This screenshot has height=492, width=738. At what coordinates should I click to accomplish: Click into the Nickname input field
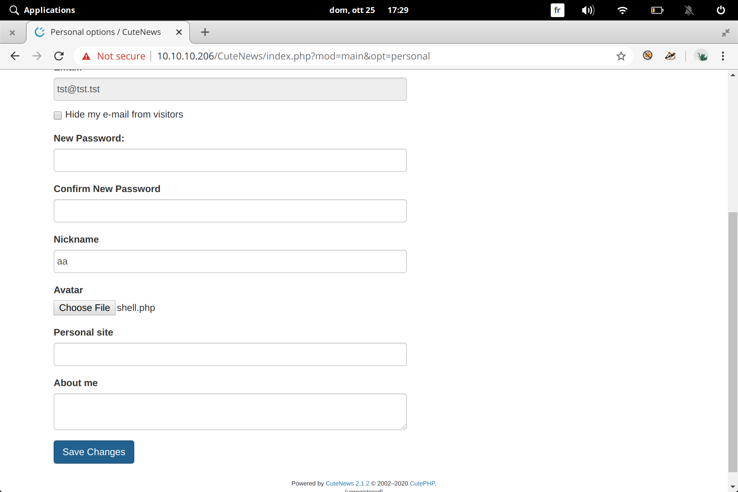pos(230,261)
